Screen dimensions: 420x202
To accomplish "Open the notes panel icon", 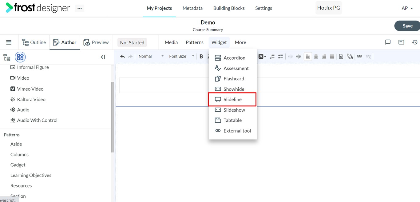I will point(401,42).
